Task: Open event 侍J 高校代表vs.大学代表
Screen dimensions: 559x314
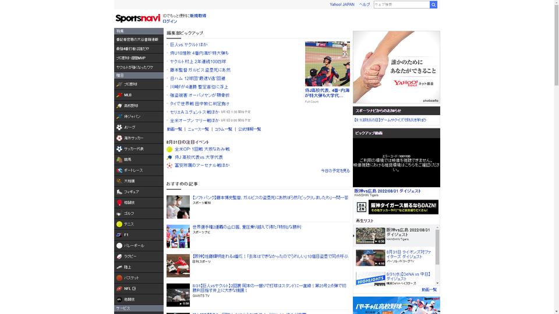Action: tap(199, 158)
